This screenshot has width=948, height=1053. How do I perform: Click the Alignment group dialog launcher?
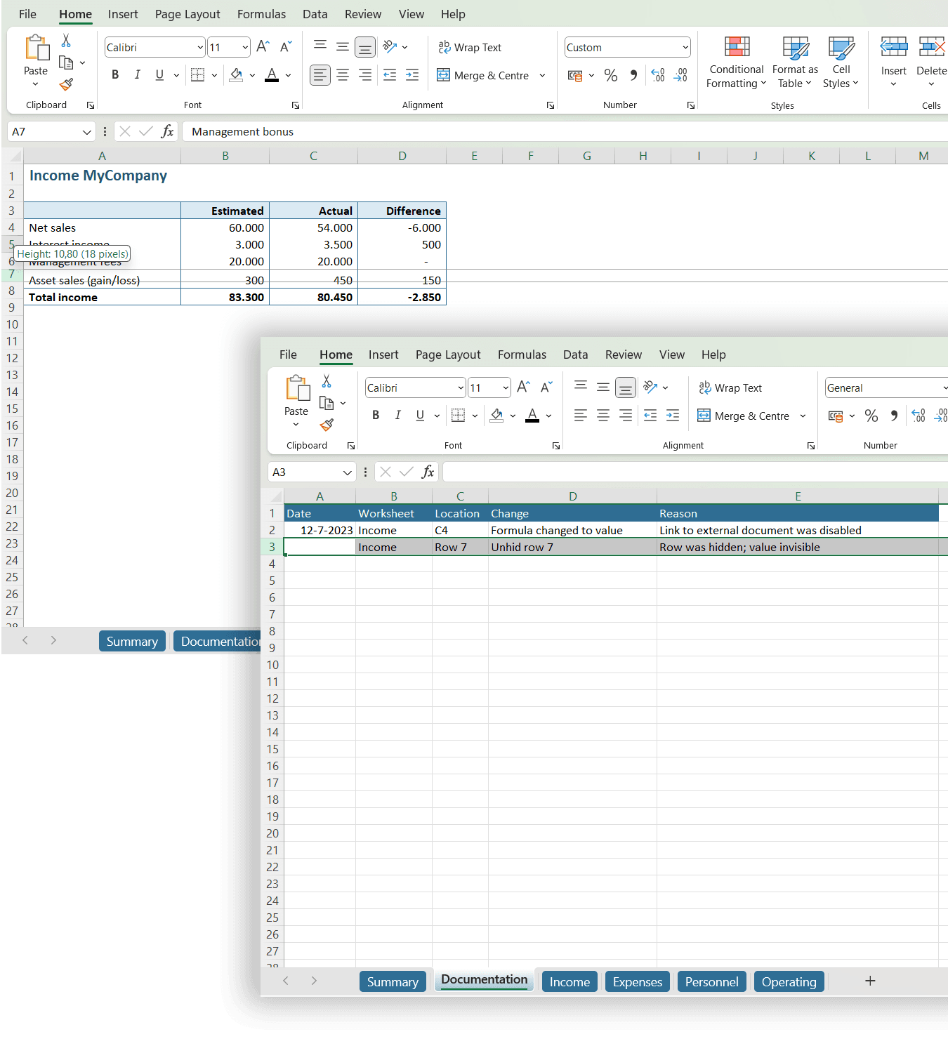click(550, 105)
